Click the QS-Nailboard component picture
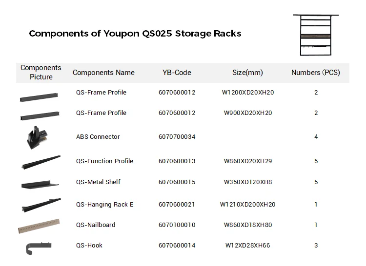366x266 pixels. (x=39, y=227)
